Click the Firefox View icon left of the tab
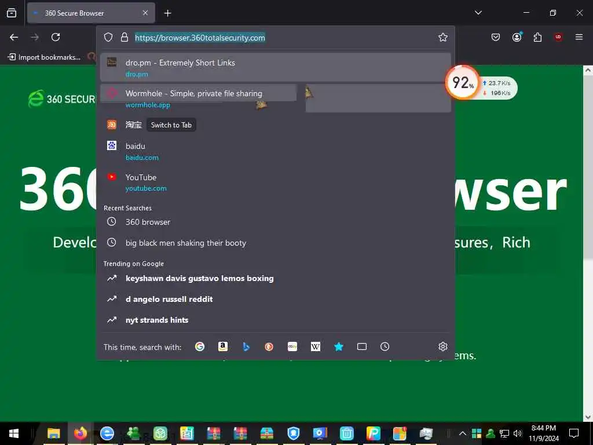The height and width of the screenshot is (445, 593). [12, 13]
